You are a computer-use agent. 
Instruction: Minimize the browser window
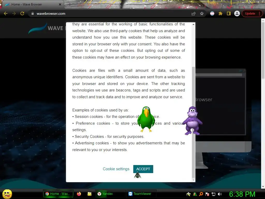pyautogui.click(x=243, y=2)
